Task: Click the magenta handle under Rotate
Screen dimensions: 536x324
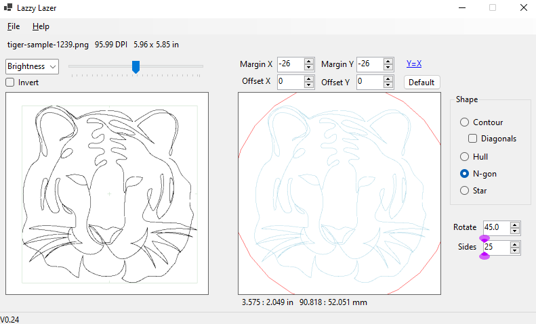Action: pyautogui.click(x=485, y=238)
